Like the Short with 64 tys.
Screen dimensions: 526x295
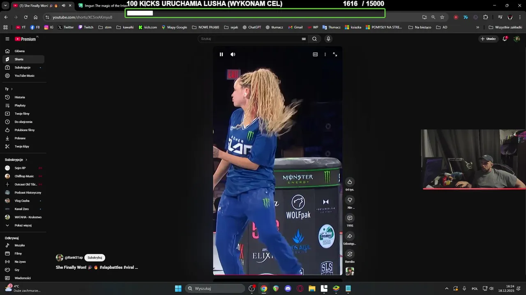350,182
